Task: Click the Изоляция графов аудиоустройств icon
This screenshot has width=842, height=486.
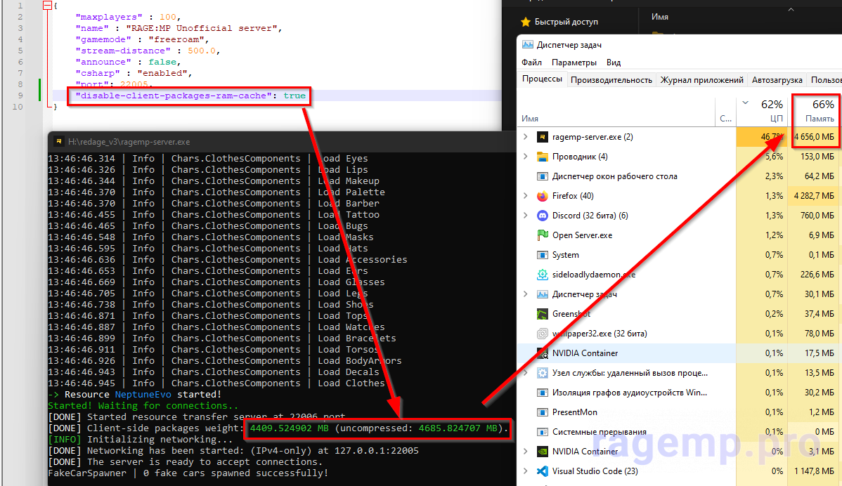Action: [543, 393]
